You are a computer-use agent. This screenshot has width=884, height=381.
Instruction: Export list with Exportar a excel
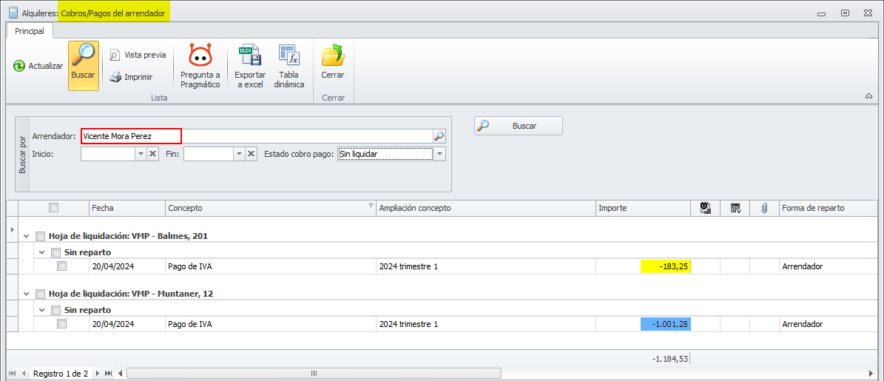tap(250, 65)
